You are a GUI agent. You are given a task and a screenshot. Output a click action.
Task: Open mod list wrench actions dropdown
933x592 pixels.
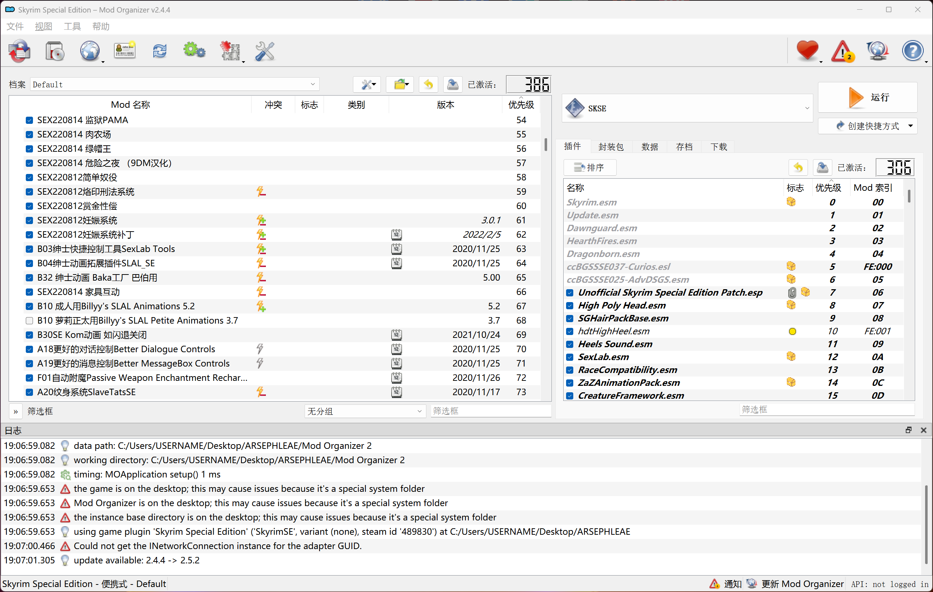coord(367,84)
